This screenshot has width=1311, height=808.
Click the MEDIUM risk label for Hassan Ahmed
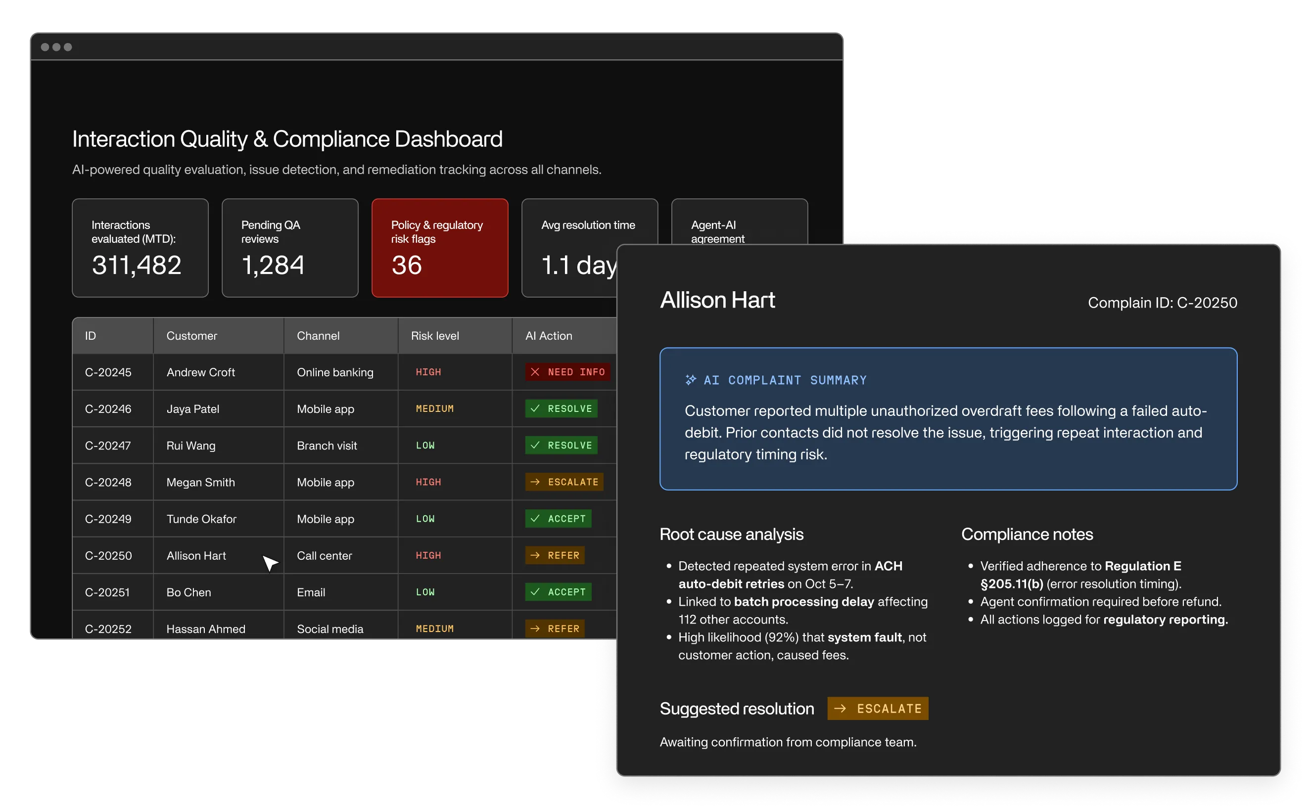[435, 629]
